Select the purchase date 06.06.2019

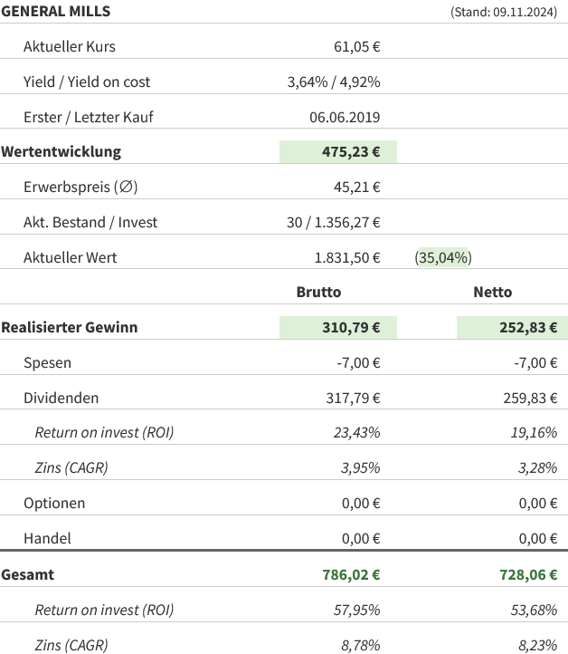344,117
